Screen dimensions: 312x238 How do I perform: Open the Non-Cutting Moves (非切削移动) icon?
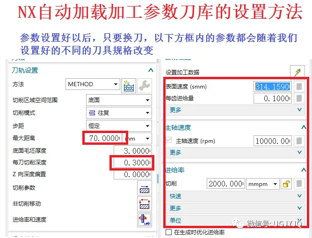tap(145, 204)
